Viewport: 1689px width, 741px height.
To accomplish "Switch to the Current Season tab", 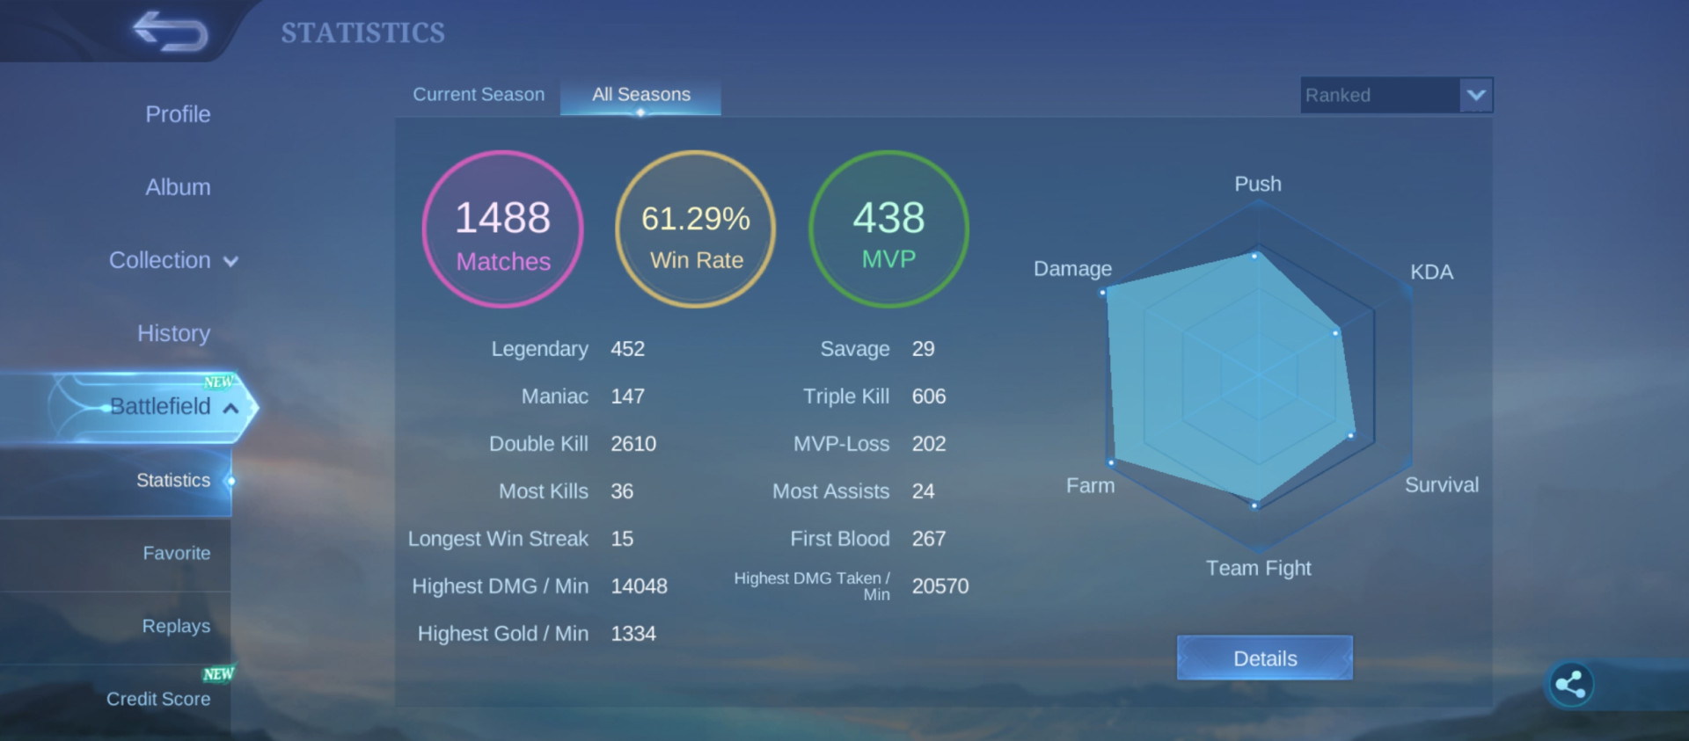I will [479, 94].
